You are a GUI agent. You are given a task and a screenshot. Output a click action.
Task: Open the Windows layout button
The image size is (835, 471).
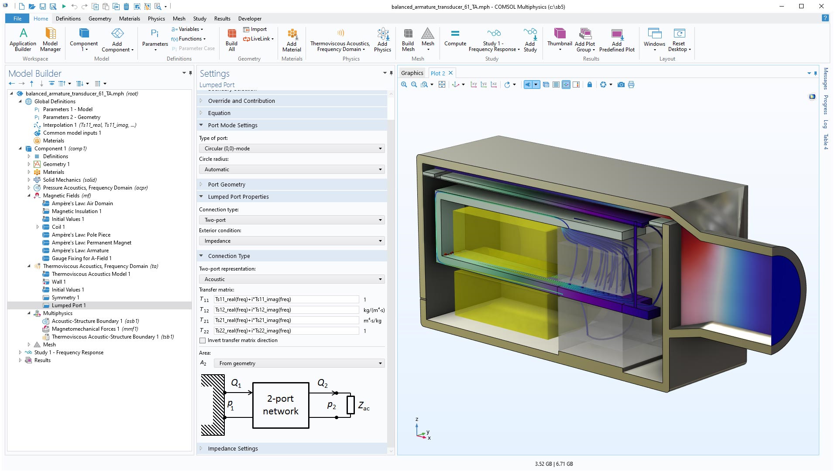click(654, 40)
